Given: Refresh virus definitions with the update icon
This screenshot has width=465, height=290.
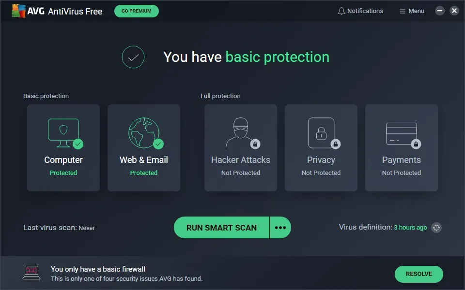Looking at the screenshot, I should pyautogui.click(x=436, y=227).
